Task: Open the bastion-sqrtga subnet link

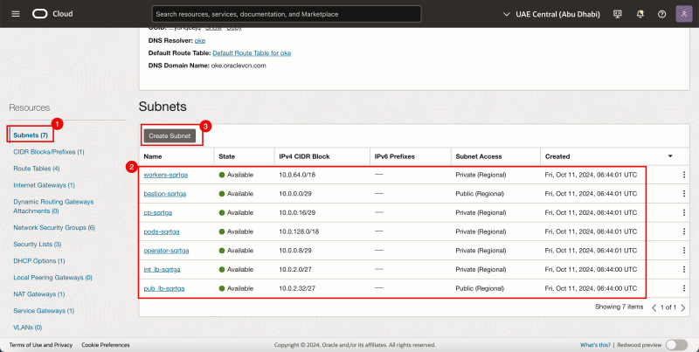Action: 164,193
